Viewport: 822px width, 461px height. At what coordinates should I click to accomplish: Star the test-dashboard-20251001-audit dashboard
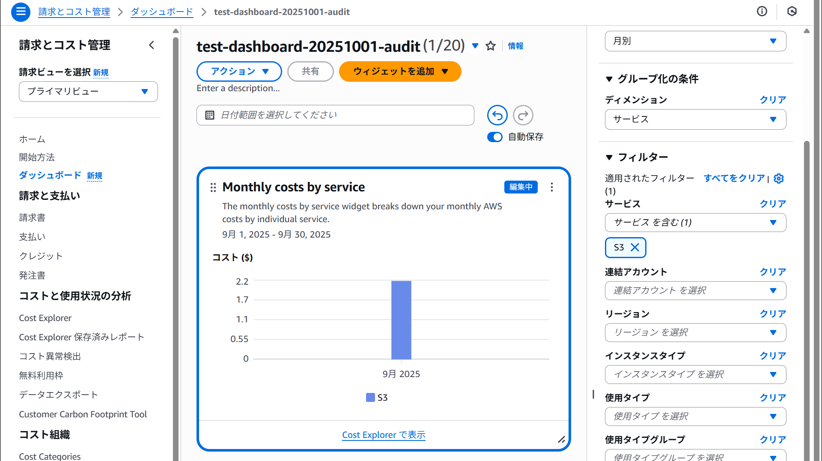pyautogui.click(x=491, y=46)
